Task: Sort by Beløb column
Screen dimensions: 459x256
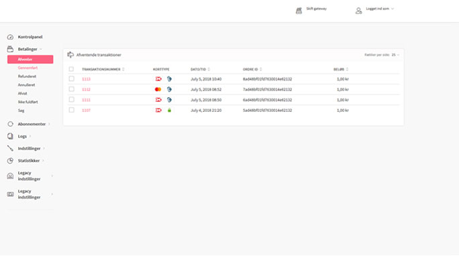Action: [x=341, y=69]
